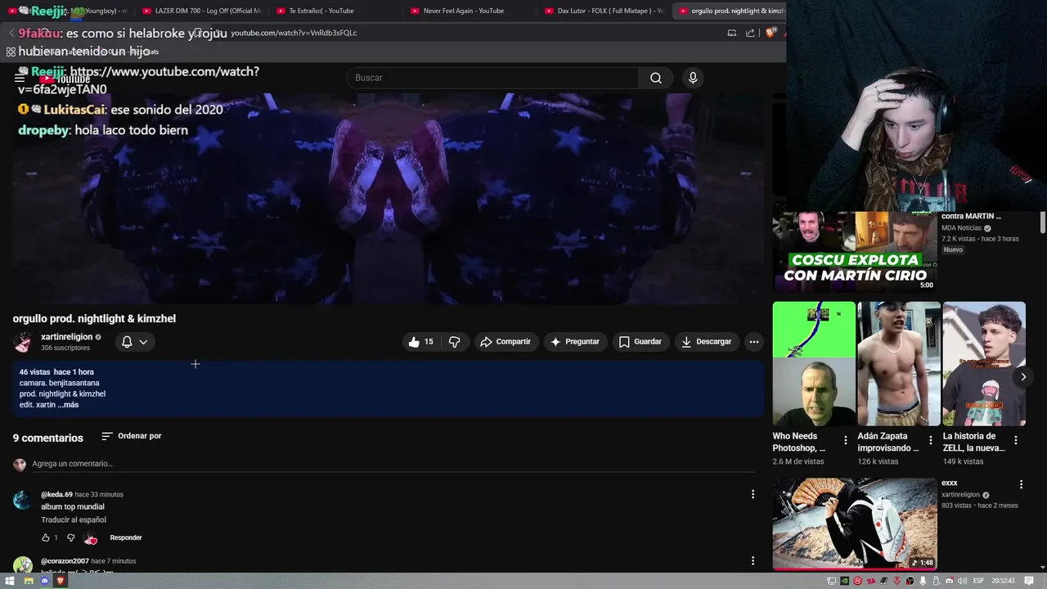This screenshot has height=589, width=1047.
Task: Open Ordenar por comment sorting menu
Action: (x=132, y=436)
